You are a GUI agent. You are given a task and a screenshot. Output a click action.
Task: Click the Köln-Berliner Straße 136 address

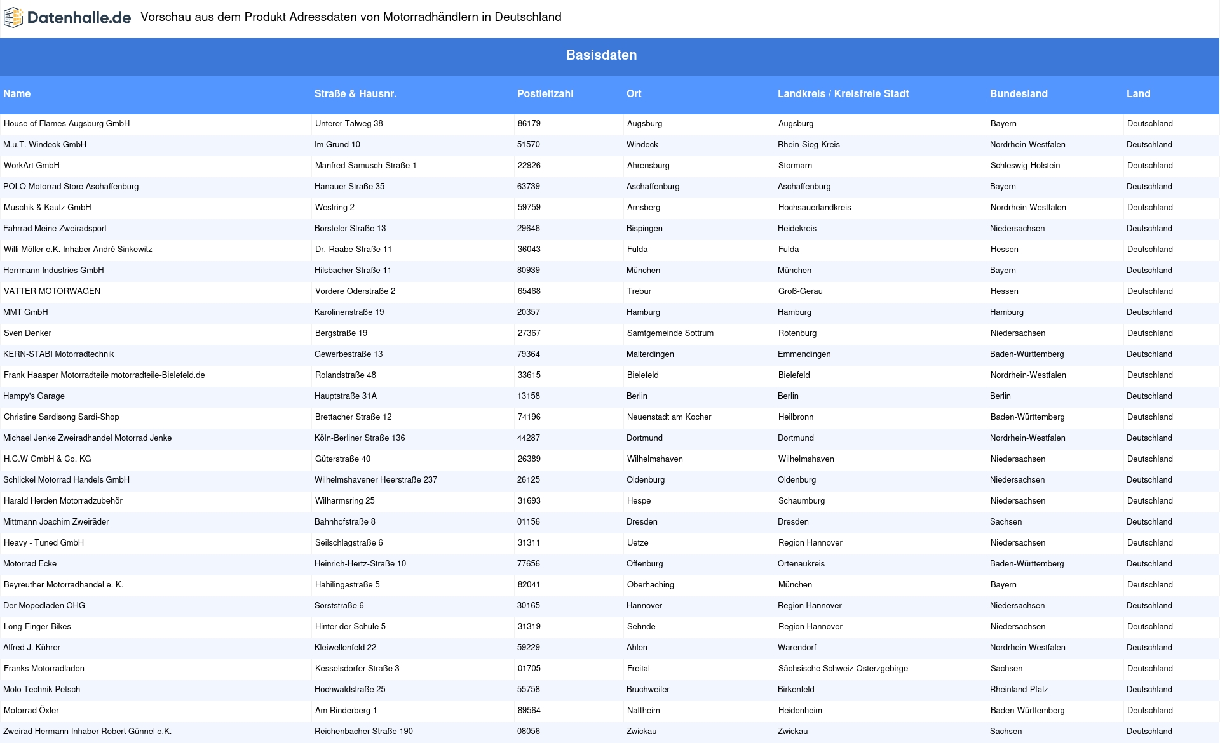pyautogui.click(x=360, y=438)
